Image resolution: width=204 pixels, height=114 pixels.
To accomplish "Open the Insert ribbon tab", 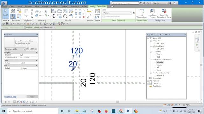I will click(19, 6).
